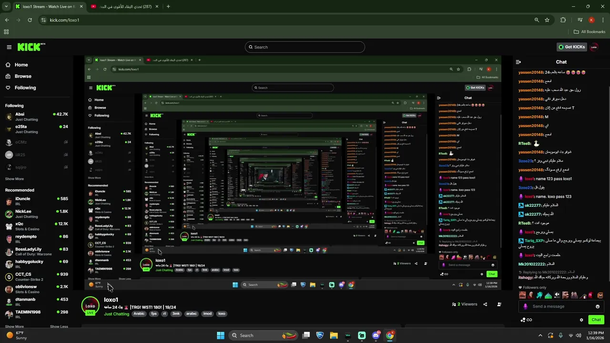Click the Send a message input
Image resolution: width=610 pixels, height=343 pixels.
[561, 306]
